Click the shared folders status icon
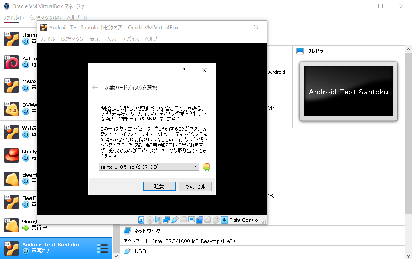The image size is (412, 259). click(x=183, y=220)
